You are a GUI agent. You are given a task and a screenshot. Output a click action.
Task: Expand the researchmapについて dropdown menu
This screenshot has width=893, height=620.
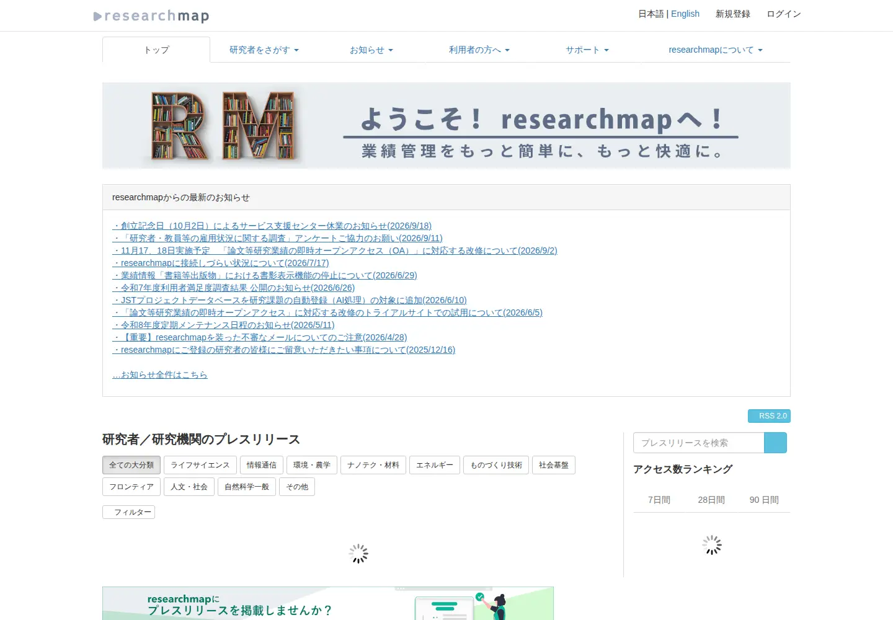coord(716,50)
